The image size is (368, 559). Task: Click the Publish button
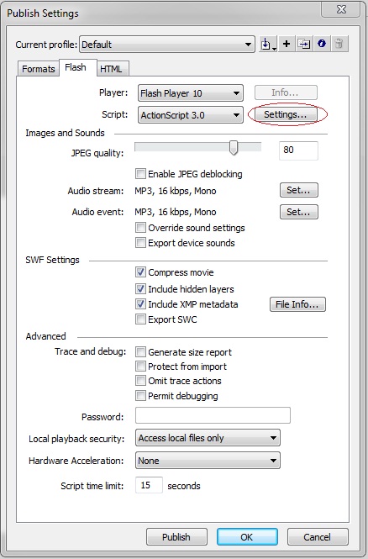coord(176,537)
